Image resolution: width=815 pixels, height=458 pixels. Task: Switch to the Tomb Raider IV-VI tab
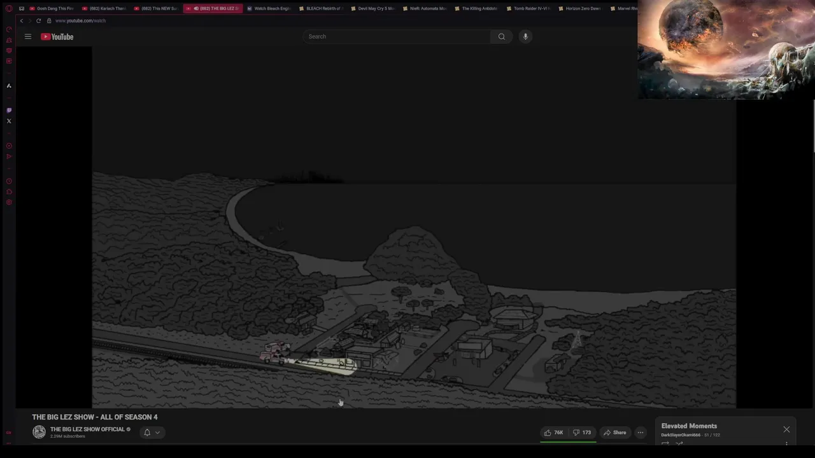click(x=529, y=8)
